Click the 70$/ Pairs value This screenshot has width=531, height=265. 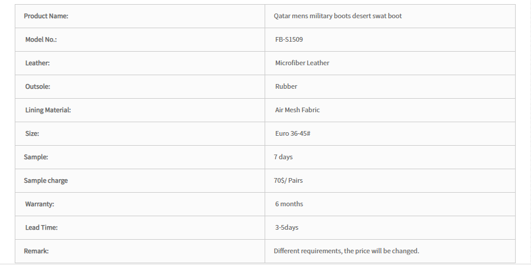(288, 180)
